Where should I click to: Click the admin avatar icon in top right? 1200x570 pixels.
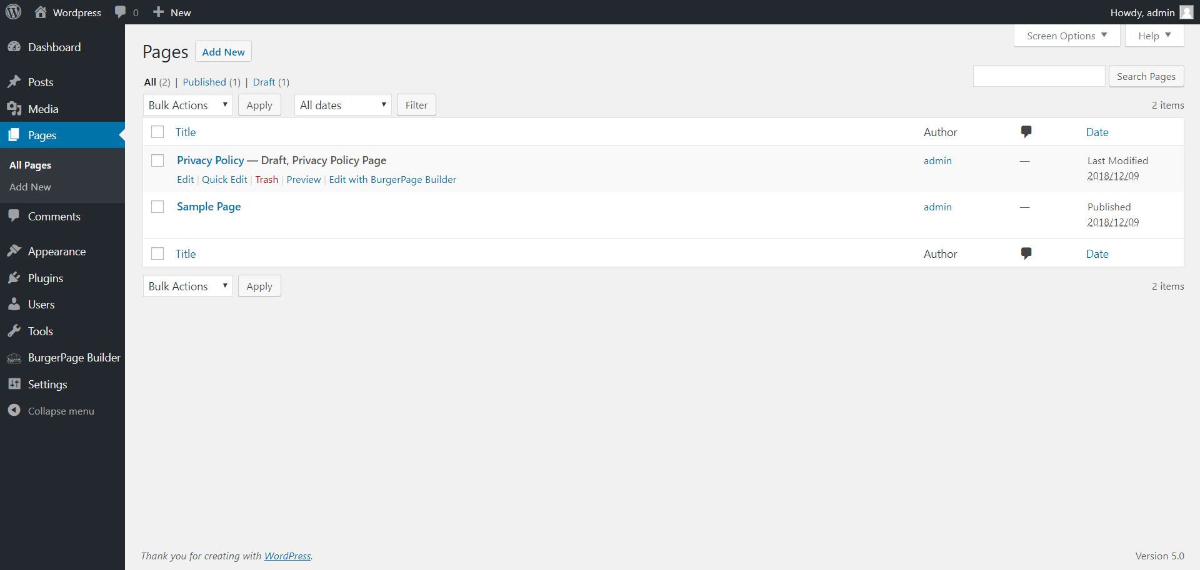coord(1186,12)
